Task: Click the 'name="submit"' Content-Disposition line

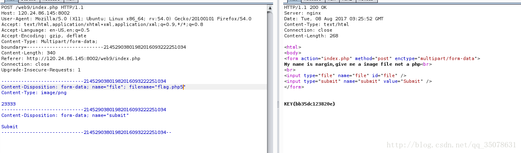Action: [x=65, y=115]
